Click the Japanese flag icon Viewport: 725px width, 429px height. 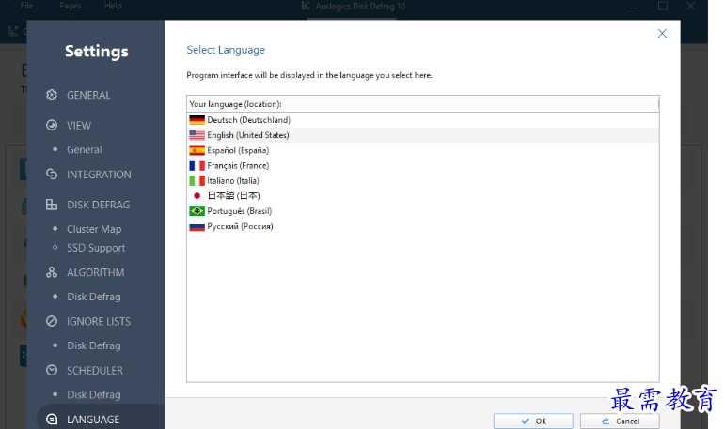[x=197, y=196]
